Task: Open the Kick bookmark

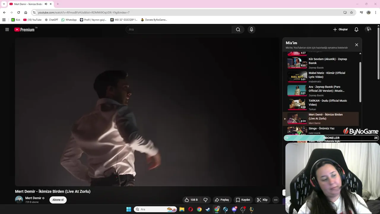Action: click(16, 20)
